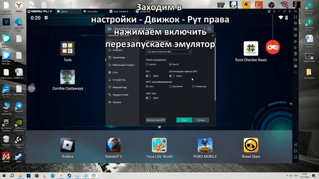319x179 pixels.
Task: Open Microsoft Edge desktop shortcut
Action: (19, 23)
